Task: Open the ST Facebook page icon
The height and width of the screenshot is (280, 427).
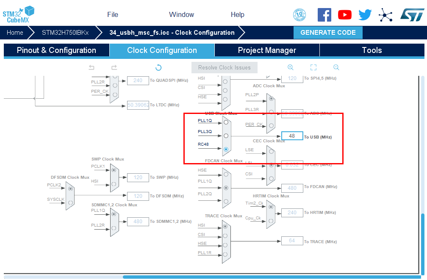Action: click(324, 15)
